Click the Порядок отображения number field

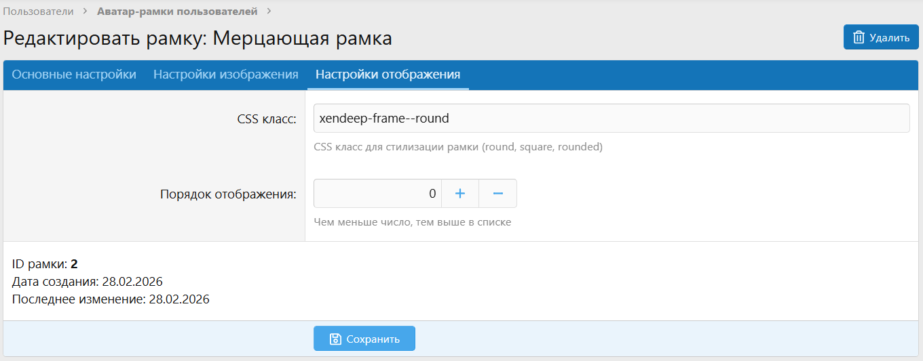click(377, 194)
